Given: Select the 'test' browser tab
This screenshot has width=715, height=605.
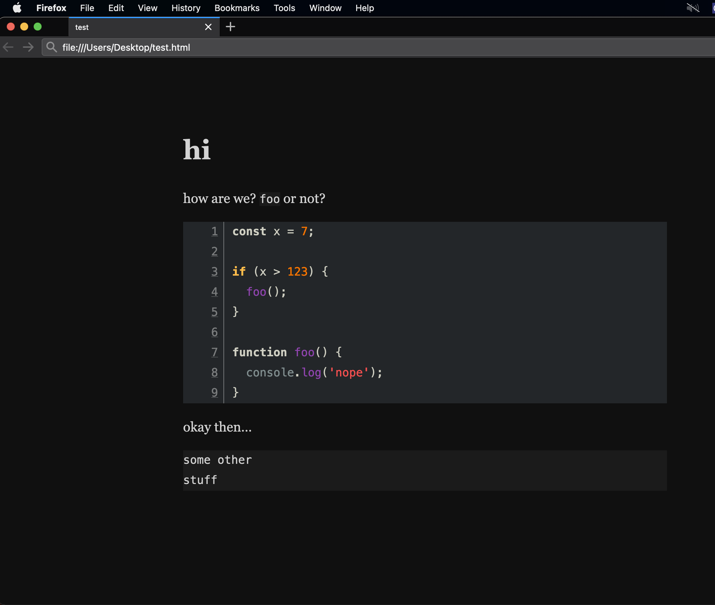Looking at the screenshot, I should (144, 27).
